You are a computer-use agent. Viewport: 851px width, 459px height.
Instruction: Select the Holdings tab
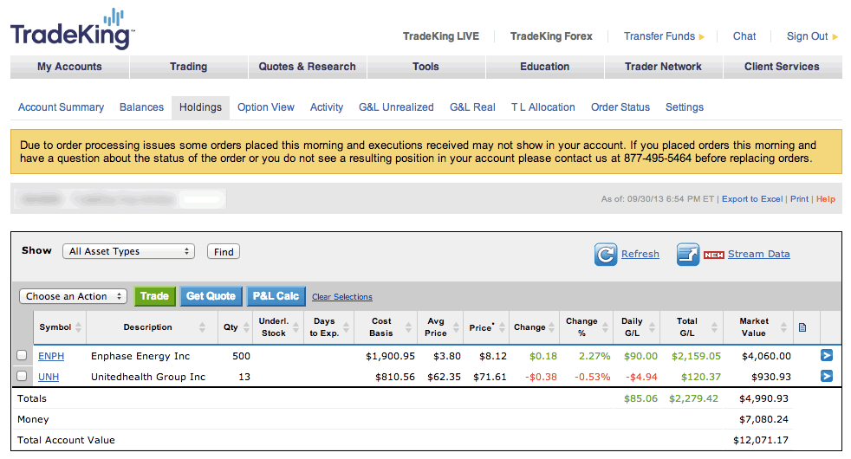200,107
